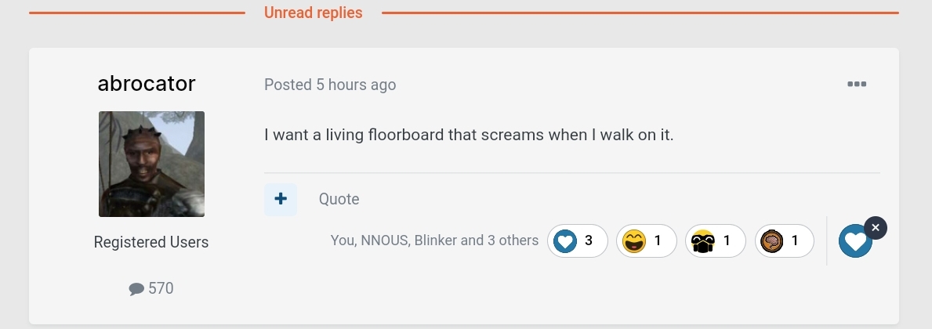Click the Quote link
Image resolution: width=932 pixels, height=329 pixels.
pos(339,200)
